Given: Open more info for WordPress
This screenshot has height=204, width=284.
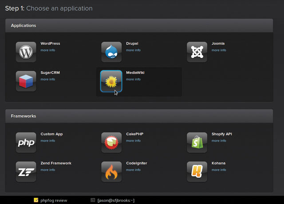Looking at the screenshot, I should click(48, 50).
